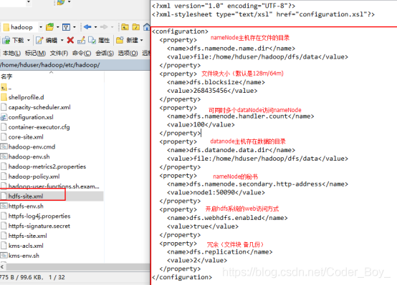Select core-site.xml file

click(22, 137)
